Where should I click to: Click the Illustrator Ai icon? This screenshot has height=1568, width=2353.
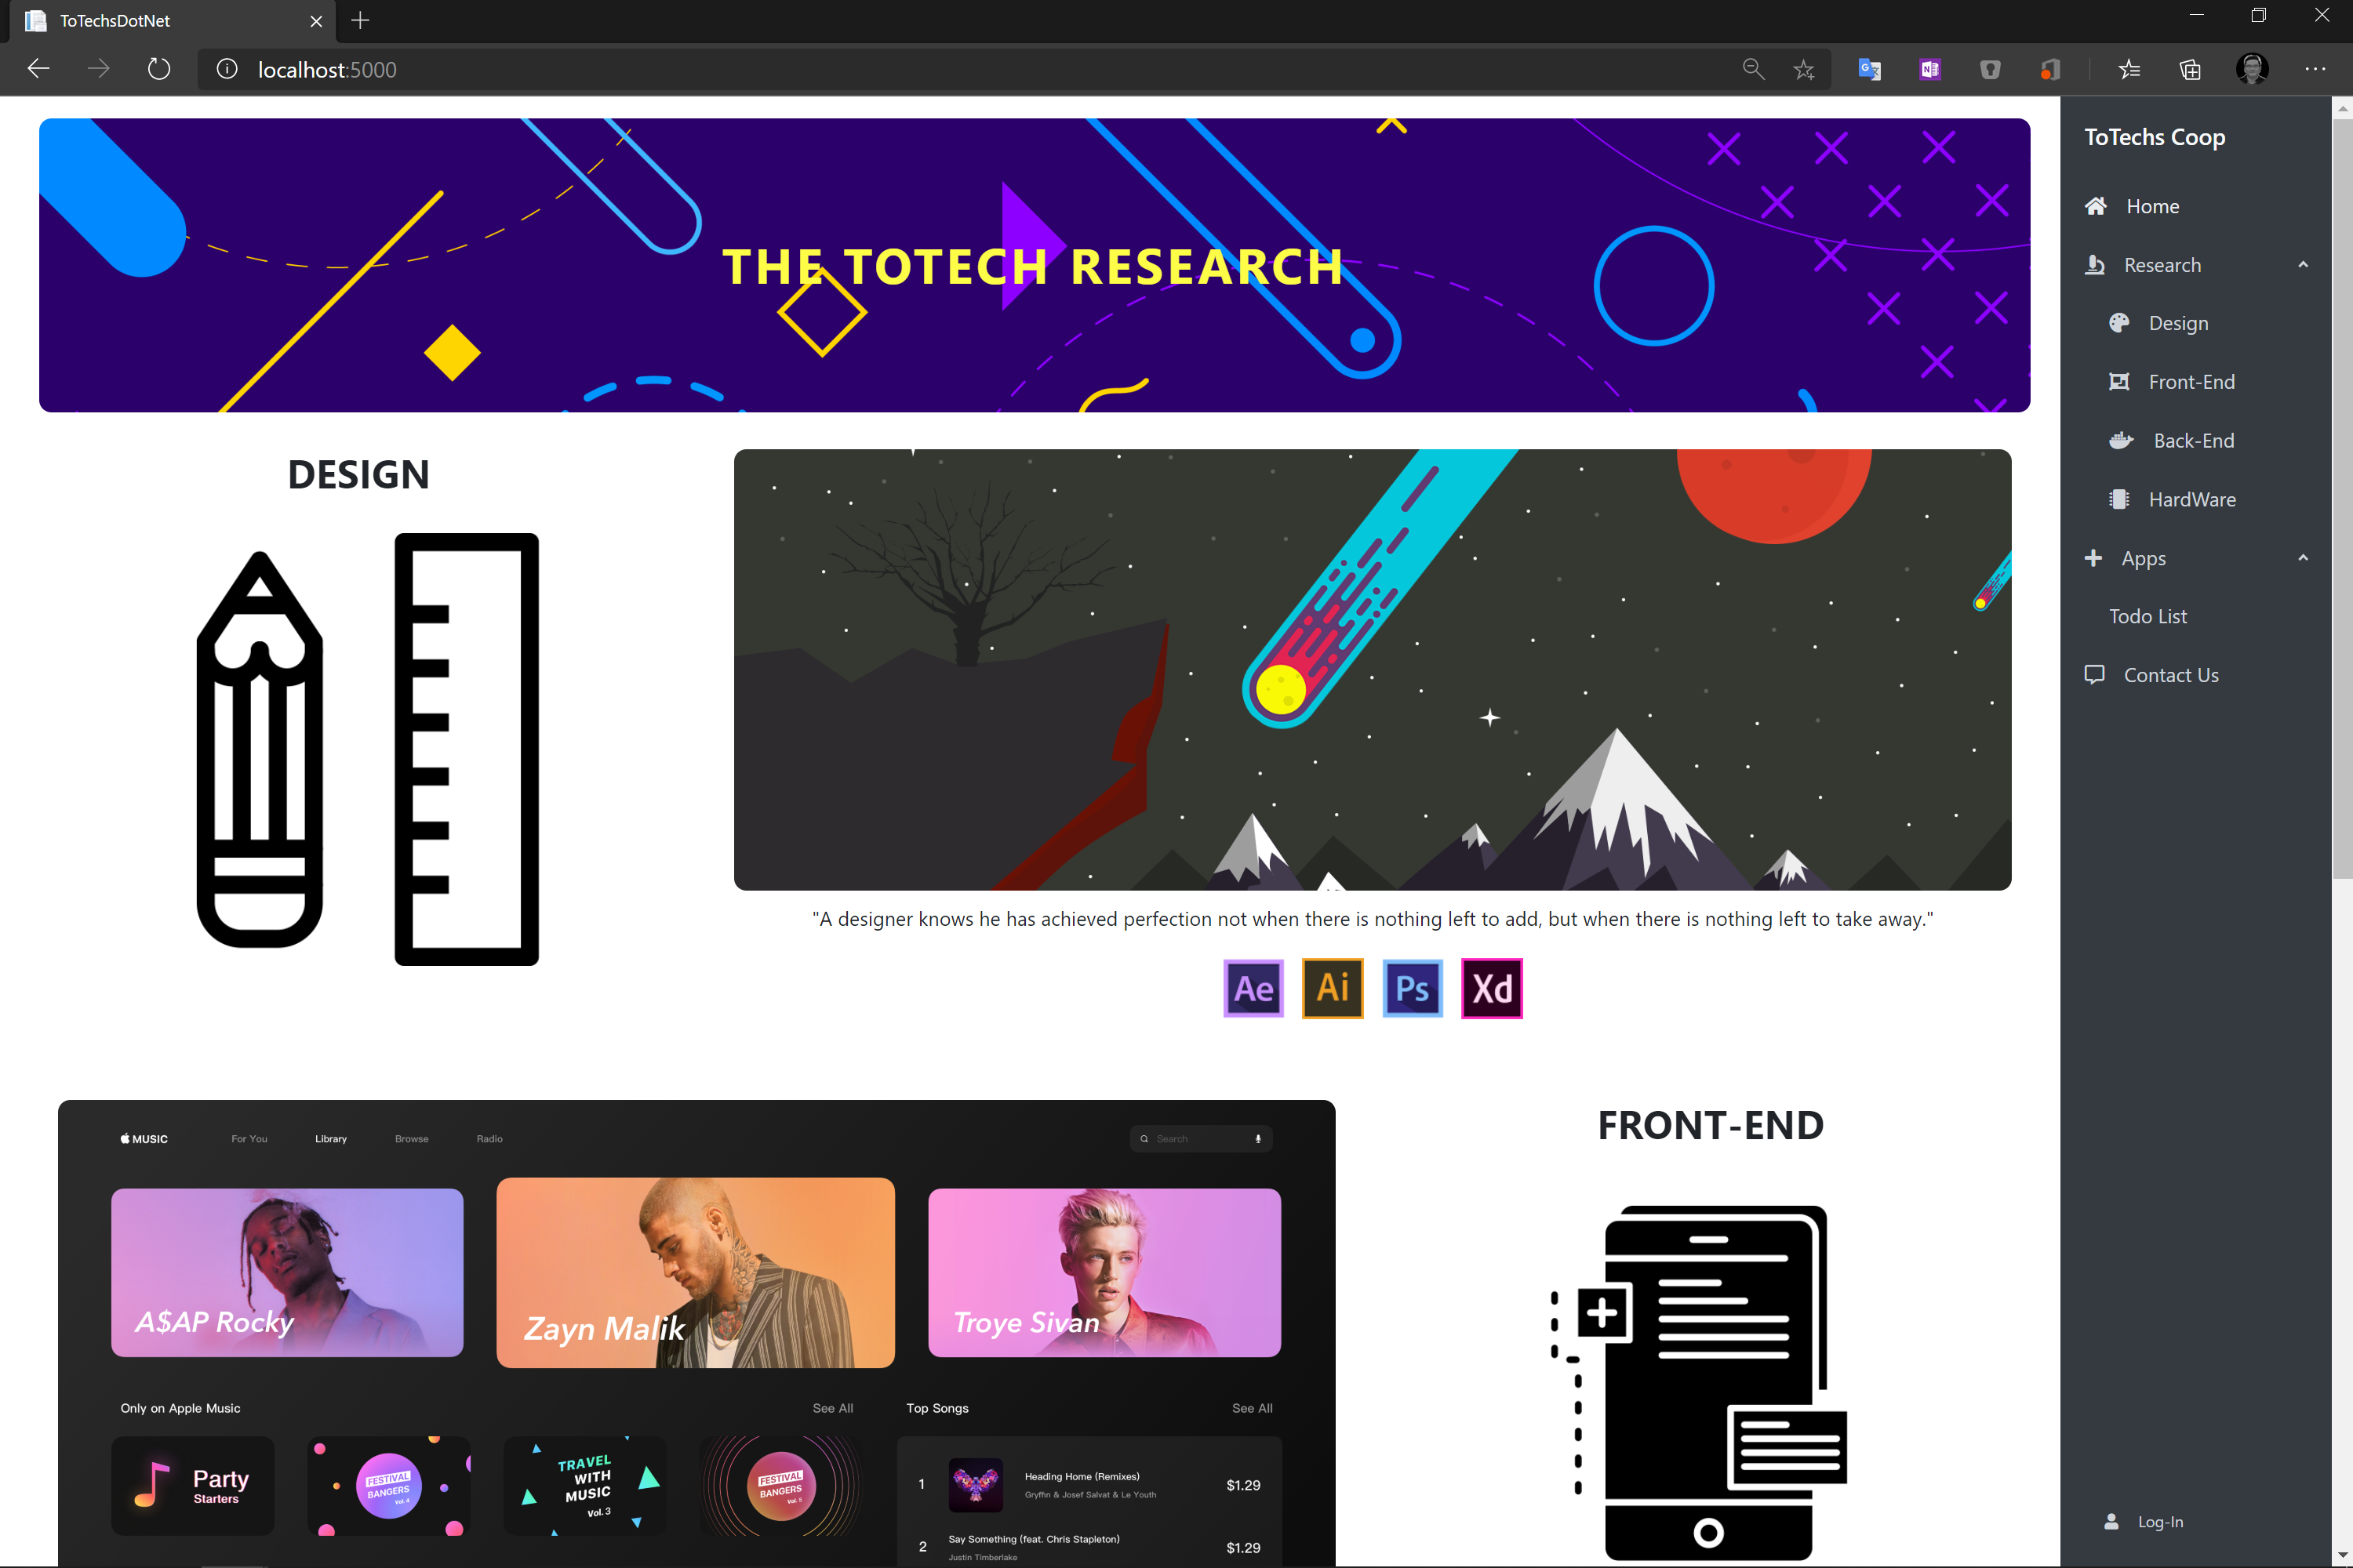pos(1333,988)
